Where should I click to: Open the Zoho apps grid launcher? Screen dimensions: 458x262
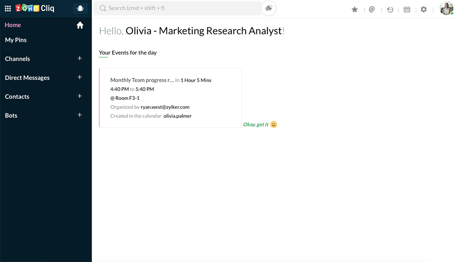pyautogui.click(x=8, y=9)
